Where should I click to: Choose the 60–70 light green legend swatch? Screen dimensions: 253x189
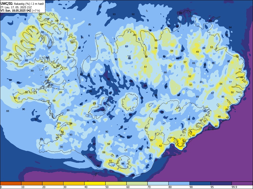(137, 183)
